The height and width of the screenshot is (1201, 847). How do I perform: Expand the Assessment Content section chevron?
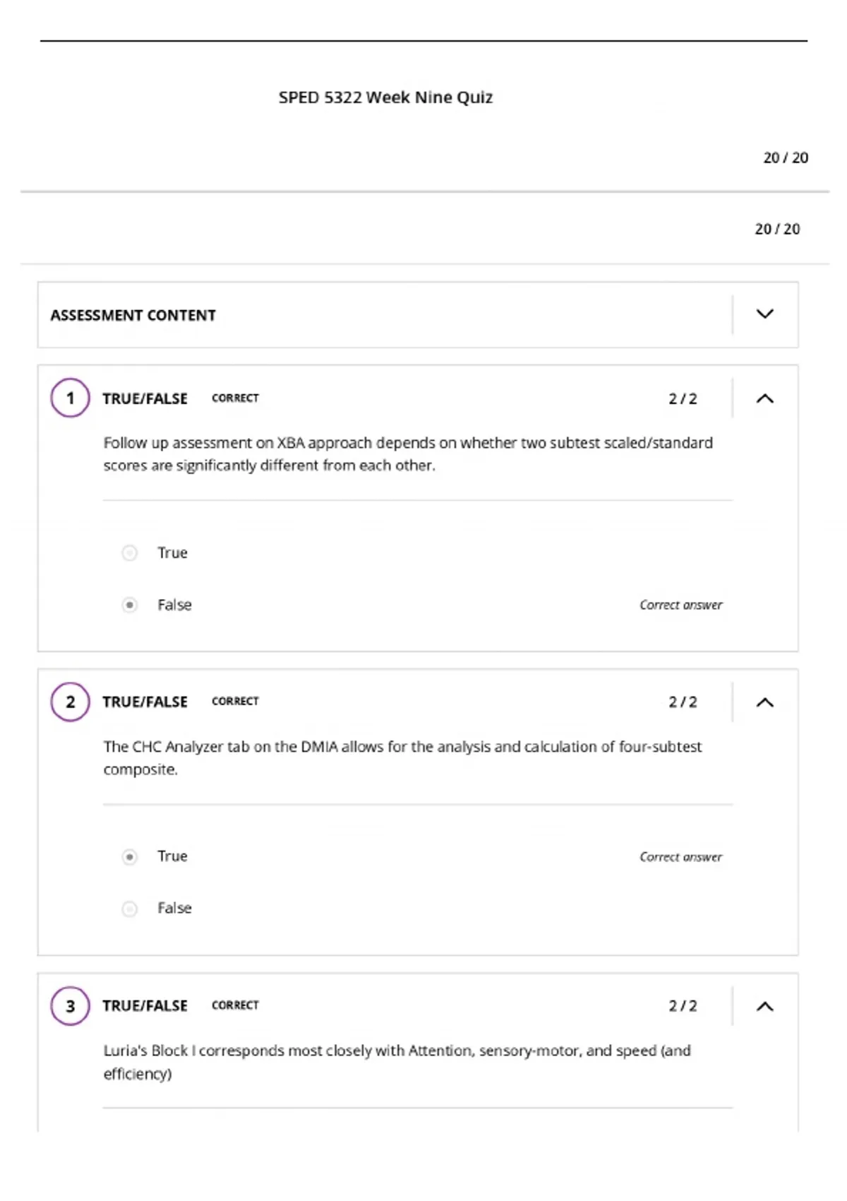point(765,314)
